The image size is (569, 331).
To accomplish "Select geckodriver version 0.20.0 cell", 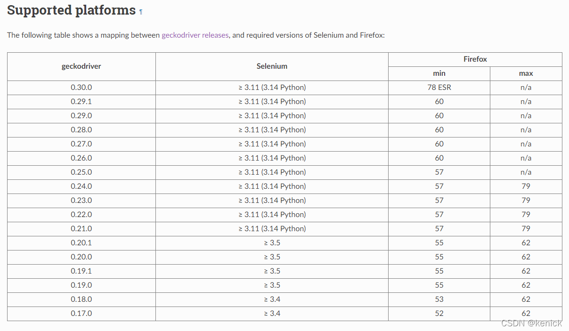I will (x=81, y=257).
